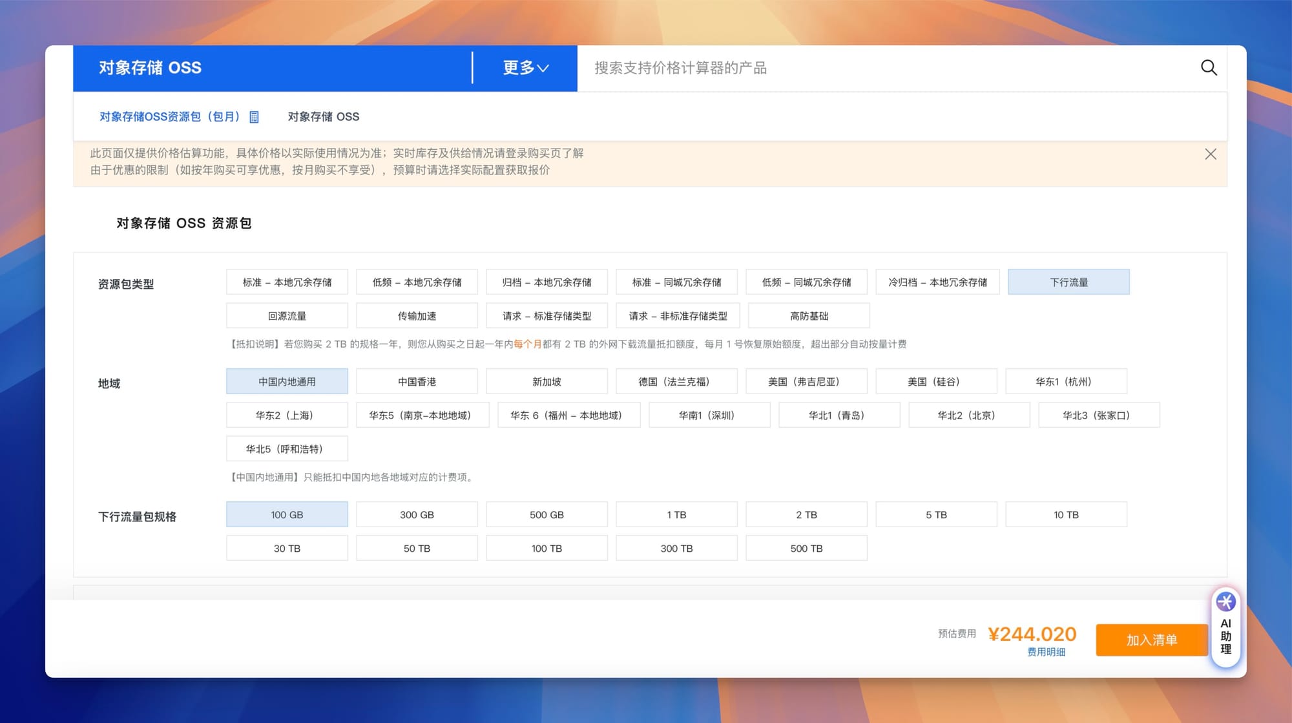
Task: Select 传输加速 package type
Action: point(417,316)
